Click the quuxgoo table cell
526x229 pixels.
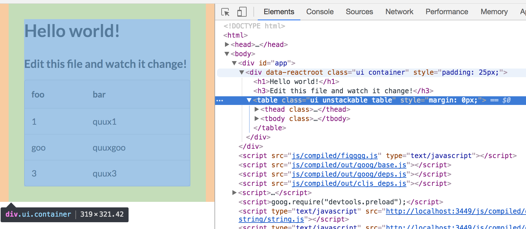point(109,148)
